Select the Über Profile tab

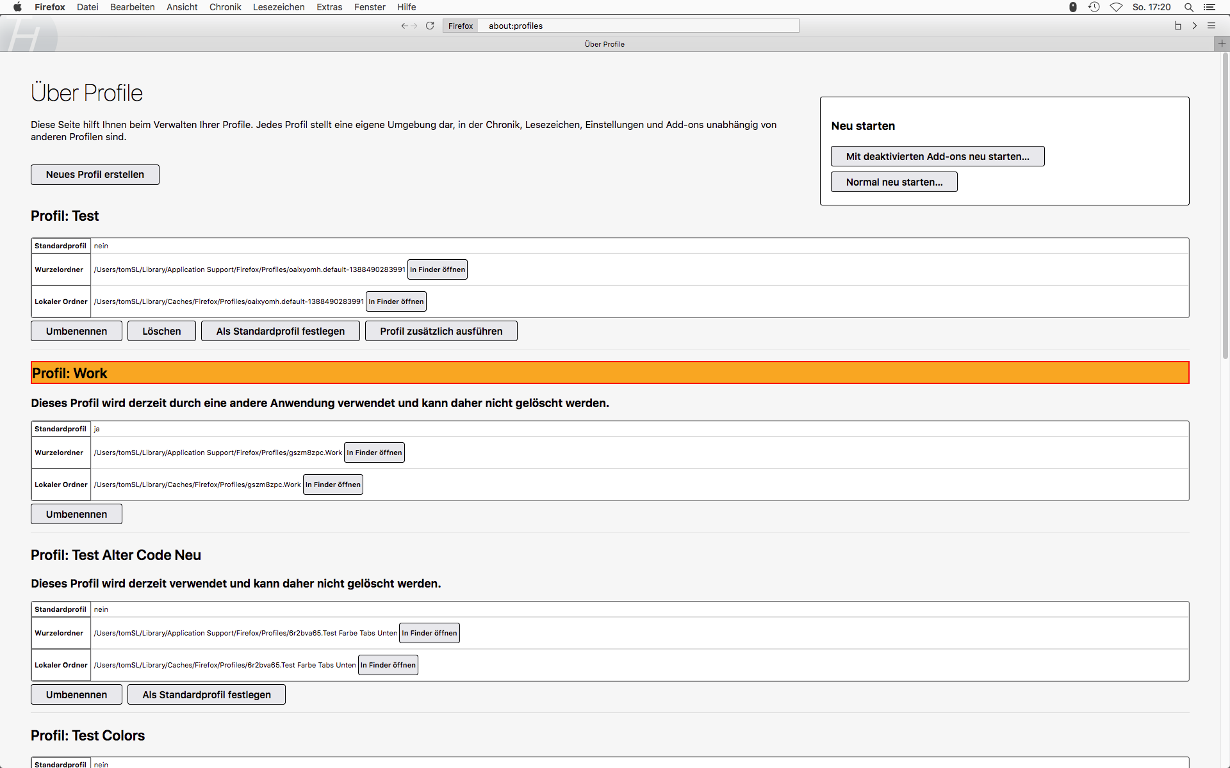click(604, 44)
